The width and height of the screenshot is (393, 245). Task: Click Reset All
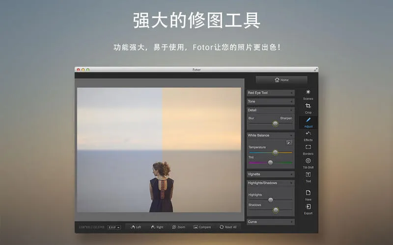pyautogui.click(x=228, y=227)
